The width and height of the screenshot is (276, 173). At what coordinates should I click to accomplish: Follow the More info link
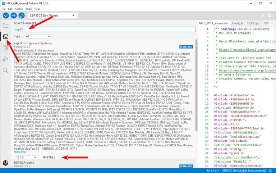pos(19,152)
